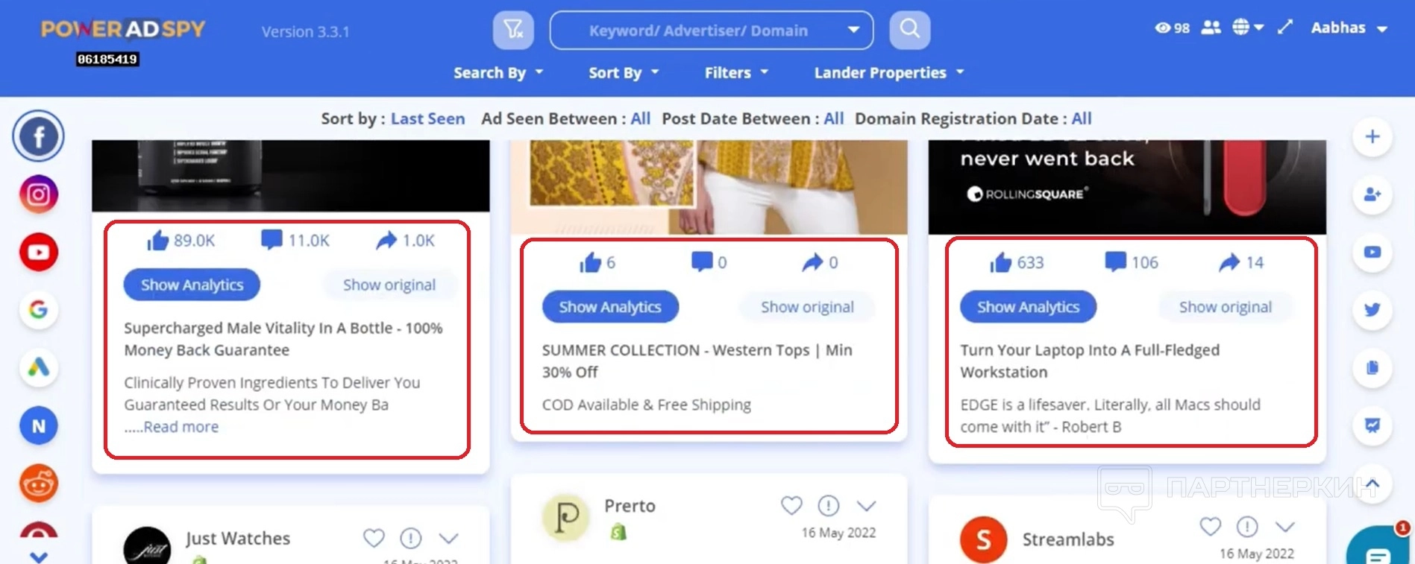Viewport: 1415px width, 564px height.
Task: Open the users icon in the header
Action: [x=1211, y=28]
